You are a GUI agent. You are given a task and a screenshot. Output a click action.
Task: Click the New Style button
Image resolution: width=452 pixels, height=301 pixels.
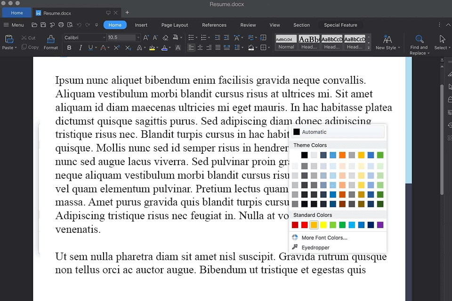[x=387, y=42]
